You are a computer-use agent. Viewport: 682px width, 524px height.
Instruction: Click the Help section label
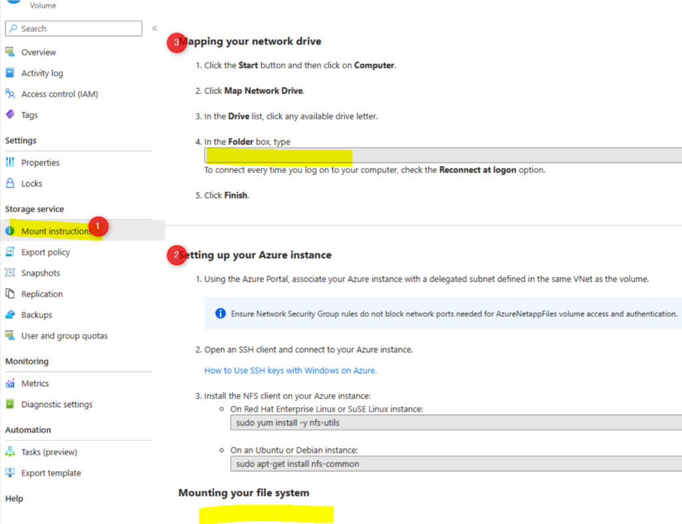(x=14, y=499)
